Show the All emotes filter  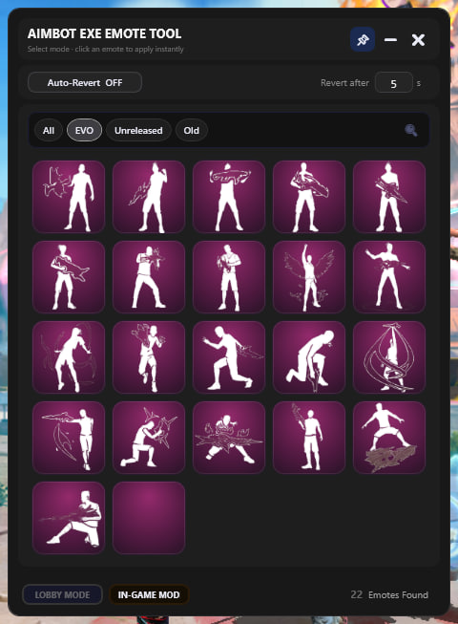point(49,130)
